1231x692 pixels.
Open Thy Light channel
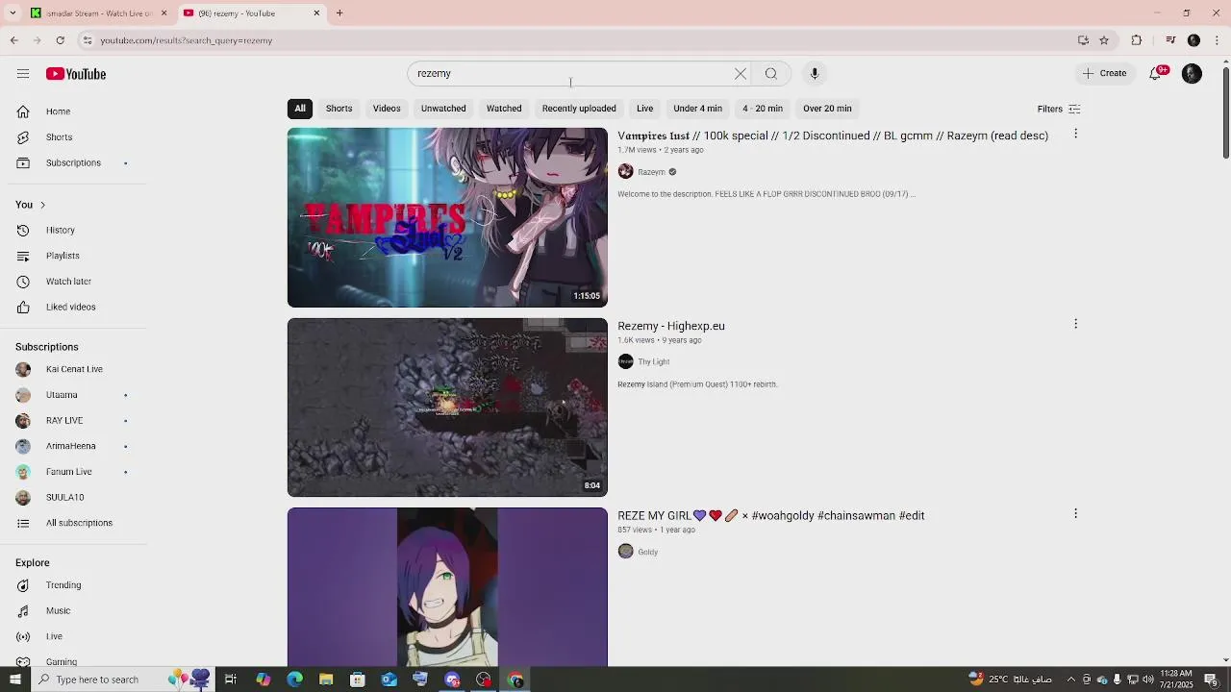(x=654, y=362)
